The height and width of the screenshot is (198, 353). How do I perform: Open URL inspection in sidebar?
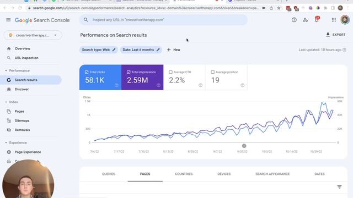pos(26,58)
